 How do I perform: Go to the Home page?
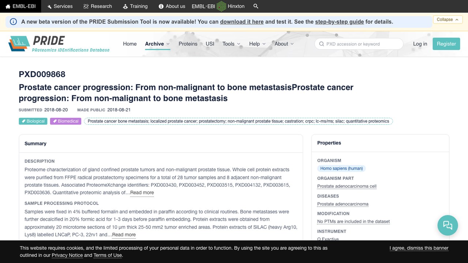130,44
